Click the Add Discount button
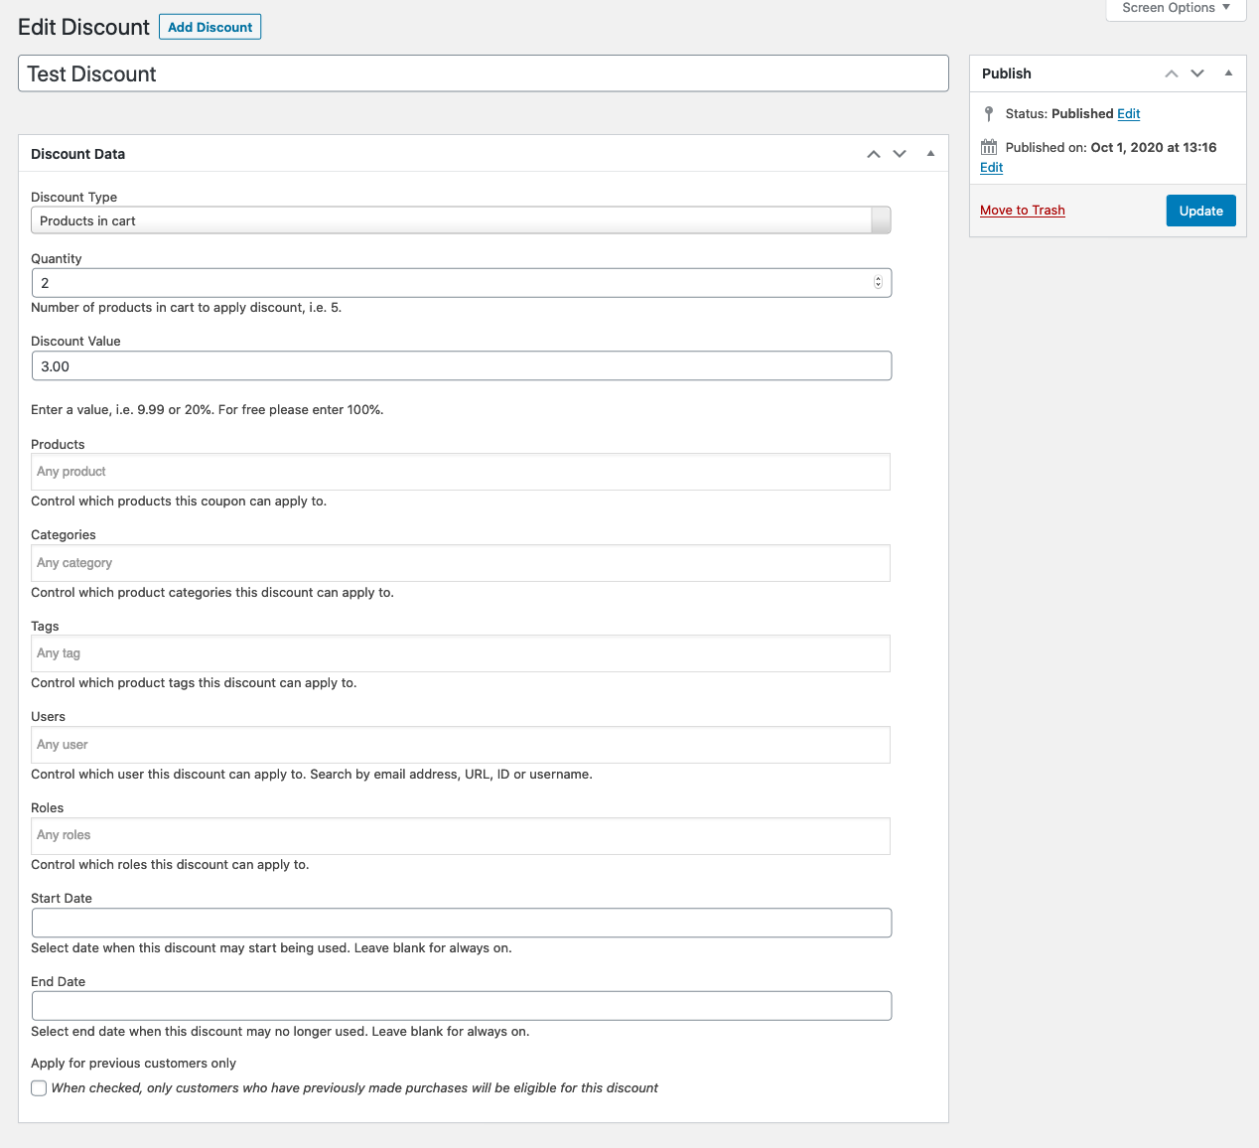This screenshot has width=1259, height=1148. pos(210,27)
